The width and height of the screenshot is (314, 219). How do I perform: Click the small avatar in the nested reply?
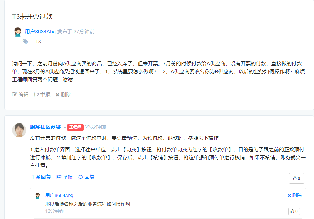pos(38,196)
